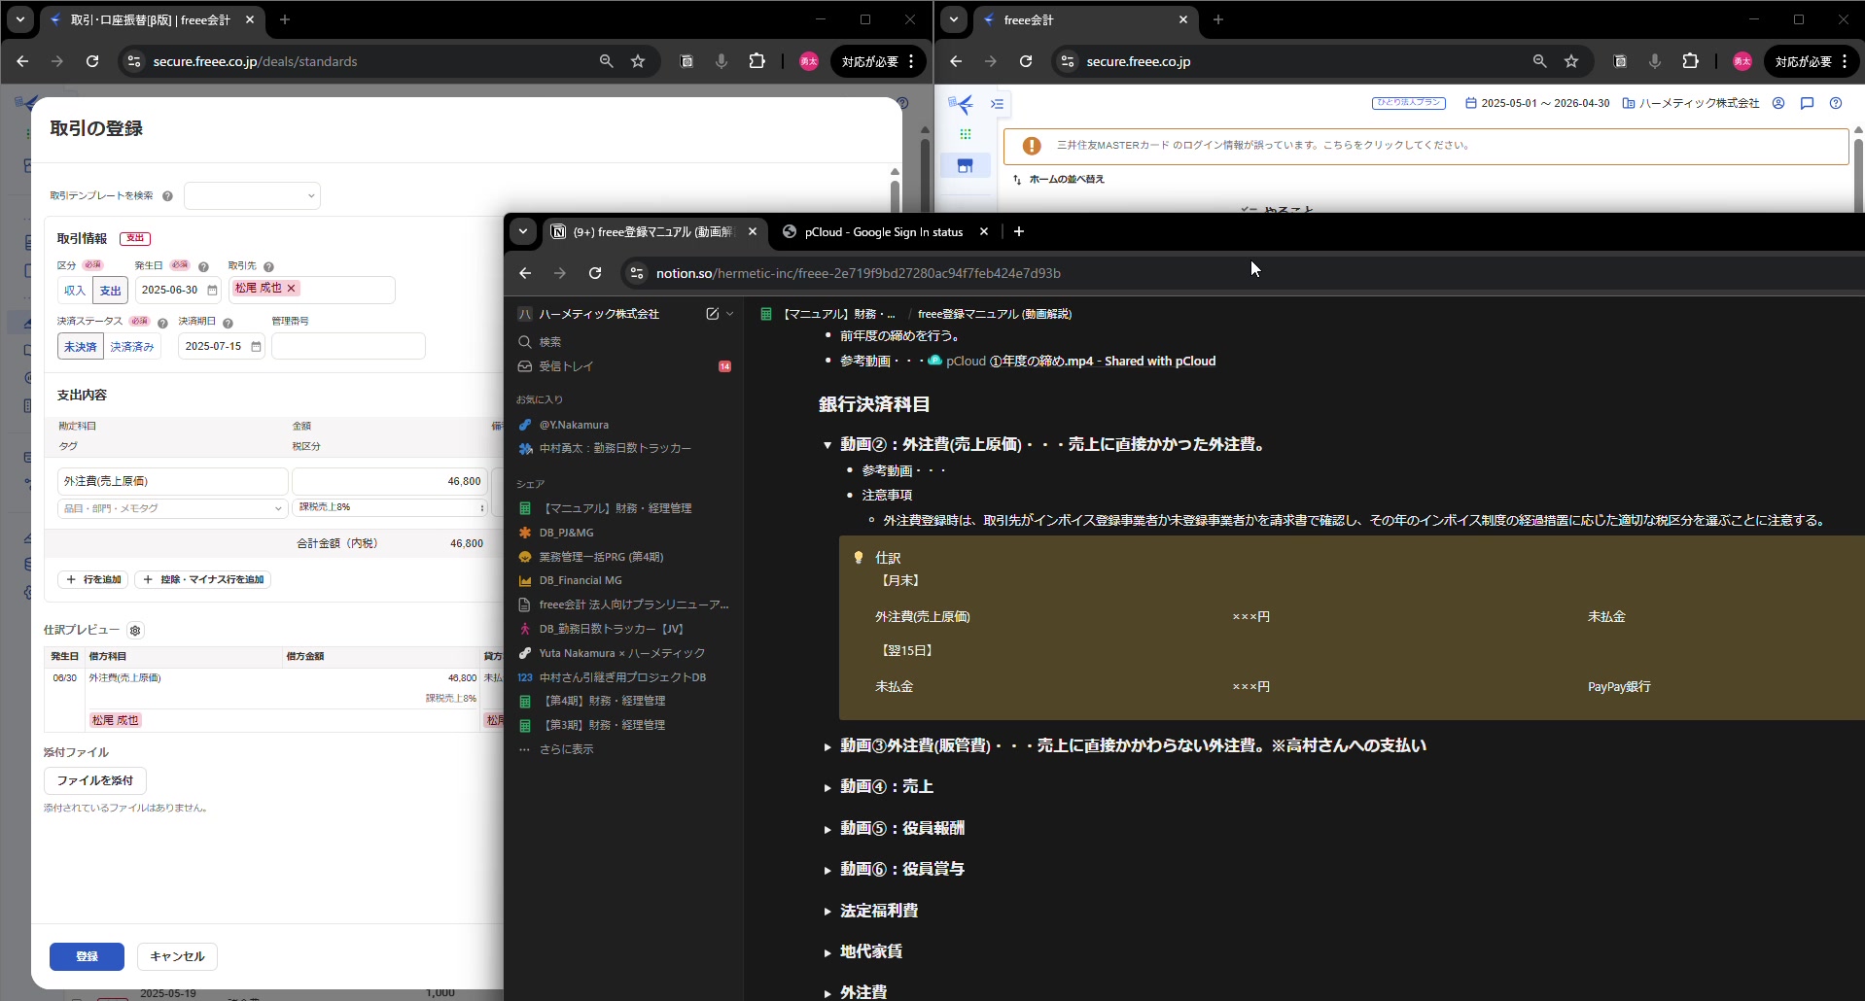The height and width of the screenshot is (1001, 1865).
Task: Expand 動画④：売上 toggle section
Action: coord(827,788)
